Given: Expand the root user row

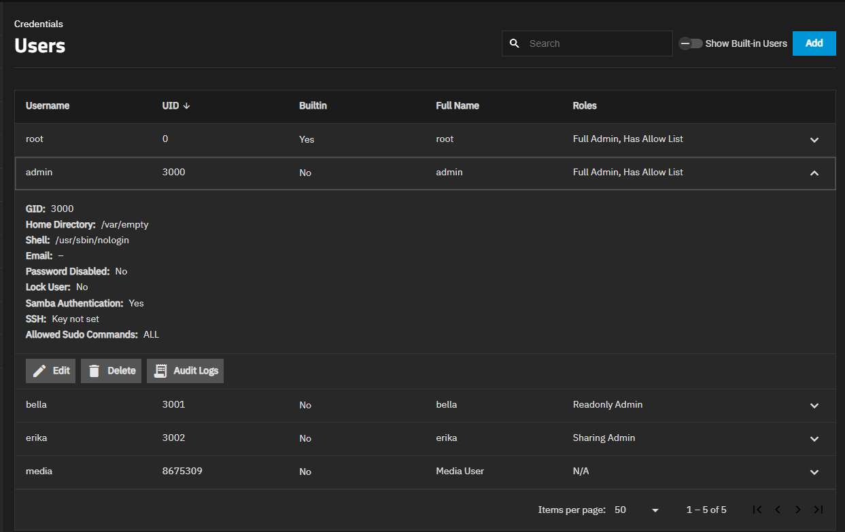Looking at the screenshot, I should (814, 140).
